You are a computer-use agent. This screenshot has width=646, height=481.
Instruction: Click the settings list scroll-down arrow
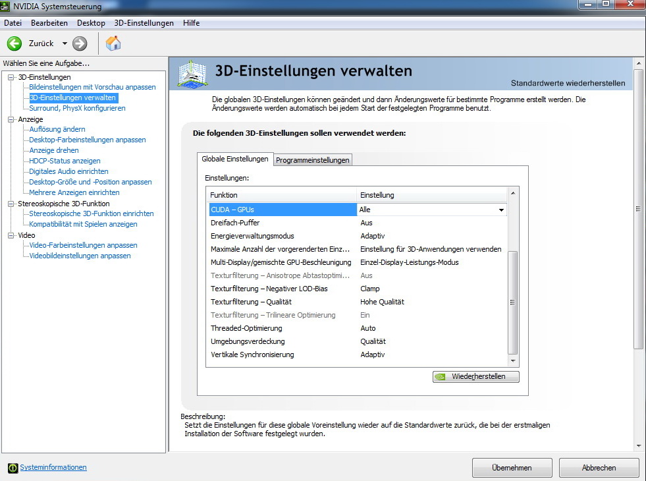tap(513, 360)
